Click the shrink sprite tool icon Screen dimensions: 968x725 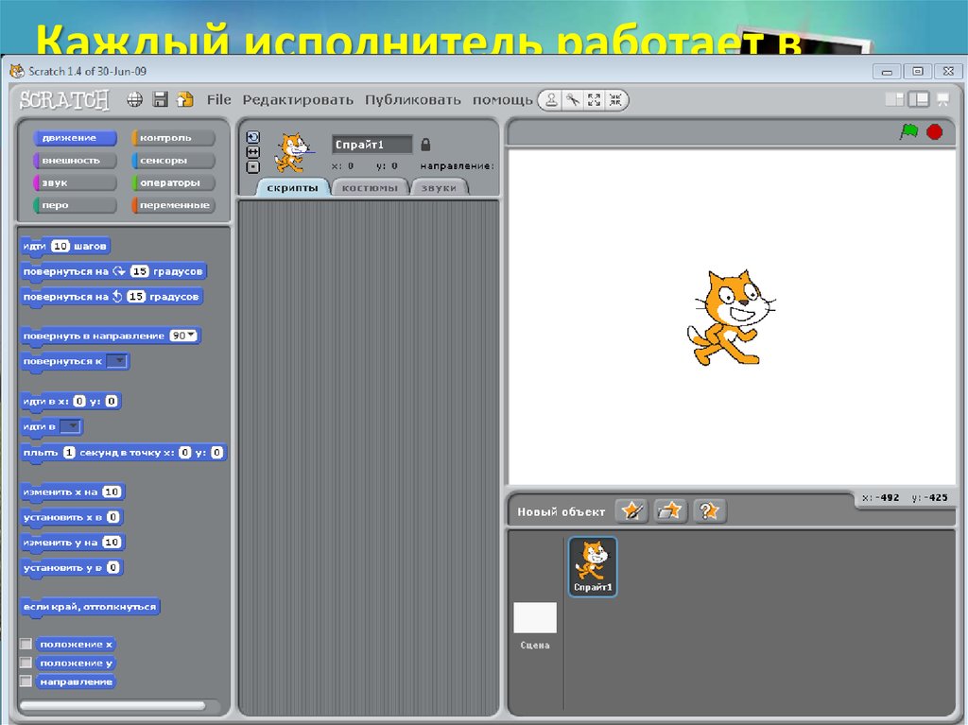click(x=615, y=100)
